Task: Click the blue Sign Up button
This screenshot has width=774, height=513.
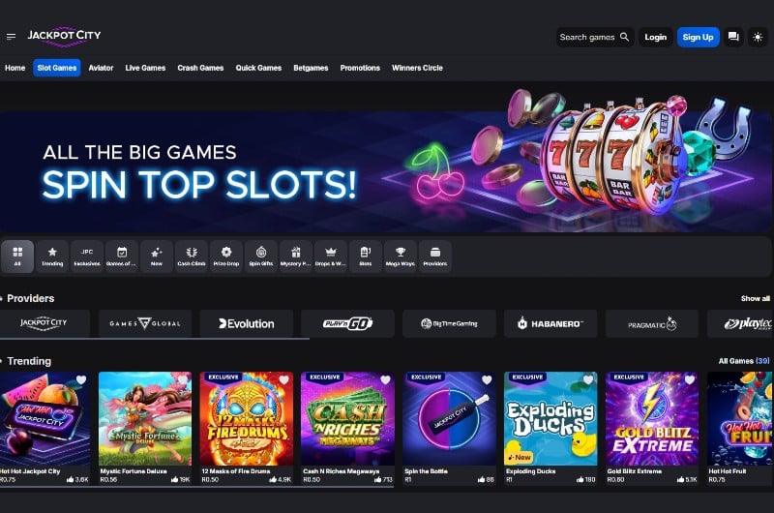Action: (x=698, y=37)
